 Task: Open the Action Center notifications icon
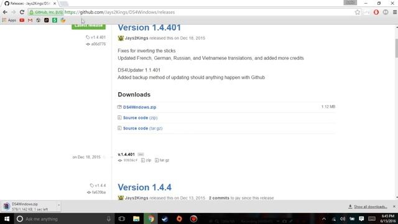361,219
